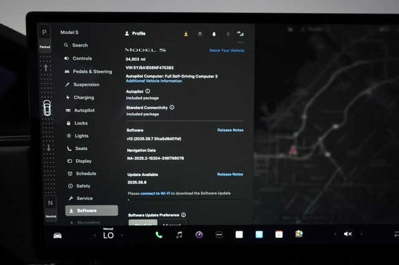Raise the temperature with the right arrow
Image resolution: width=399 pixels, height=265 pixels.
coord(122,235)
